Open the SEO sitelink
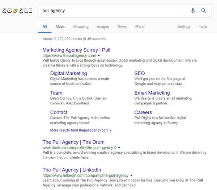Screen dimensions: 217x190 pos(140,73)
